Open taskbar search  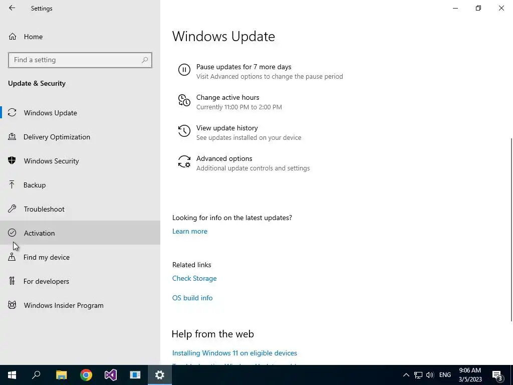point(36,375)
